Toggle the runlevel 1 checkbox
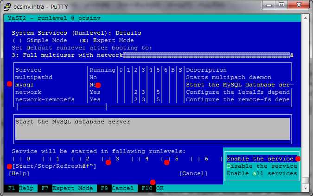The image size is (313, 196). pyautogui.click(x=51, y=159)
